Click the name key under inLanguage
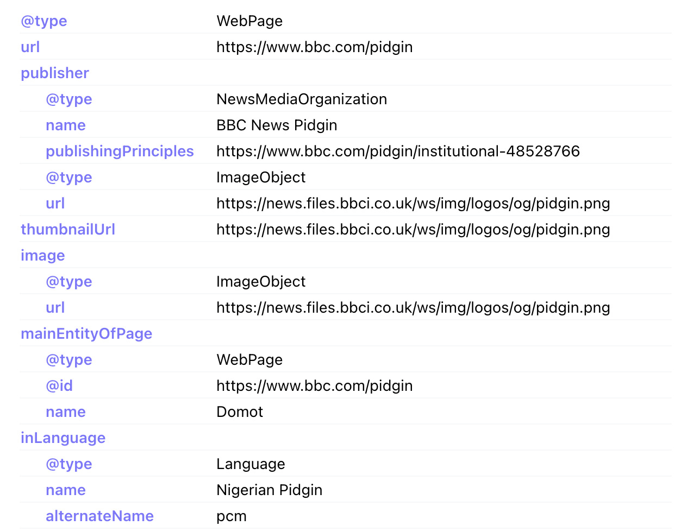Image resolution: width=687 pixels, height=532 pixels. [65, 490]
